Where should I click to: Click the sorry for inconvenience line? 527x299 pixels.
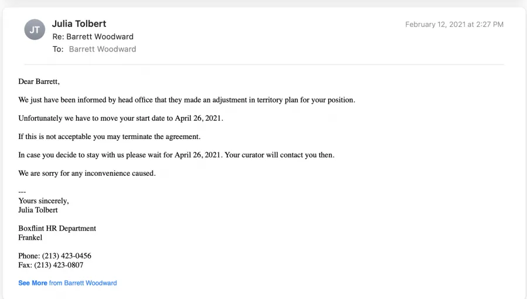(x=87, y=173)
